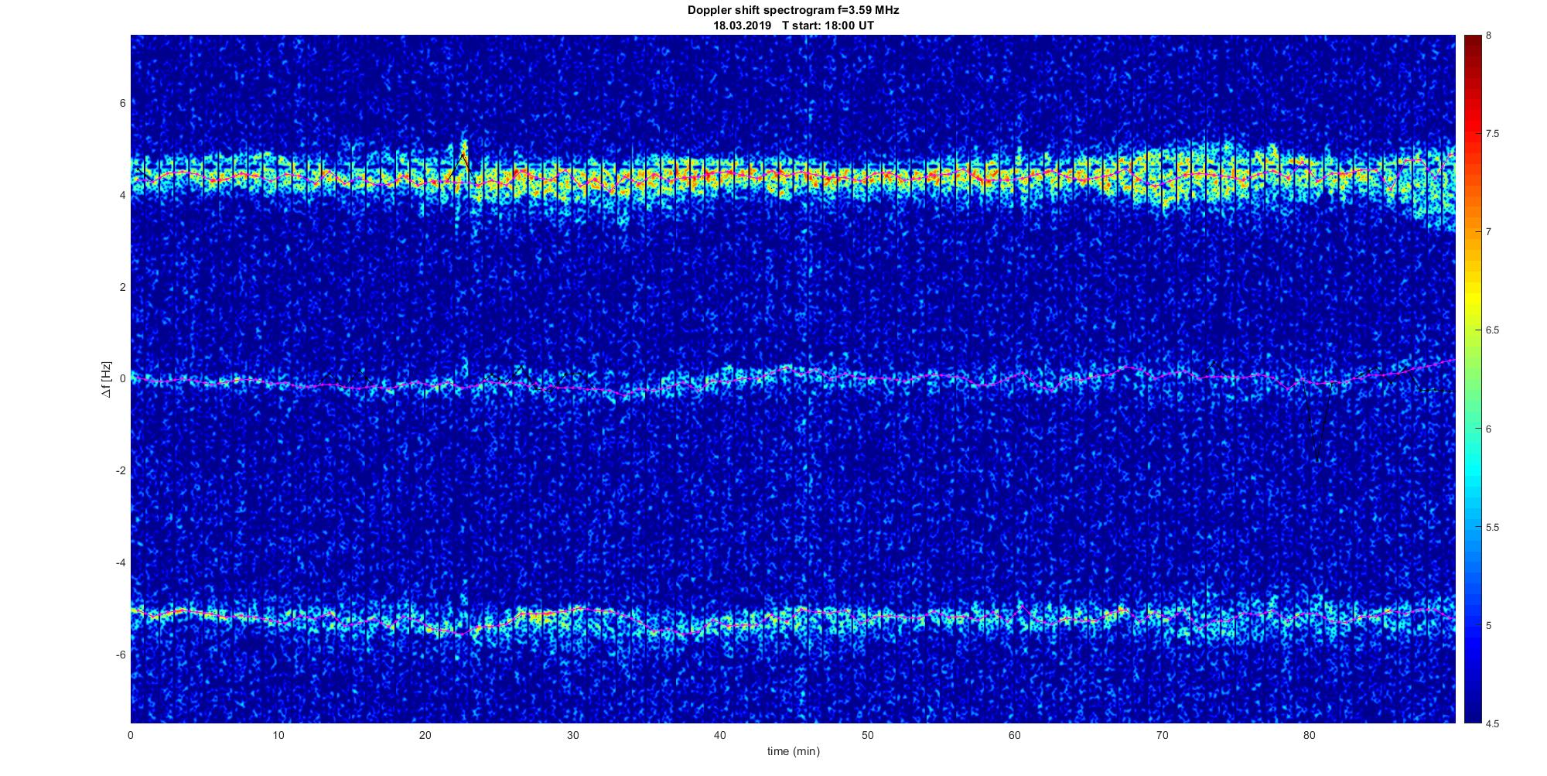This screenshot has height=776, width=1547.
Task: Click the x-axis tick label '10'
Action: pos(278,736)
